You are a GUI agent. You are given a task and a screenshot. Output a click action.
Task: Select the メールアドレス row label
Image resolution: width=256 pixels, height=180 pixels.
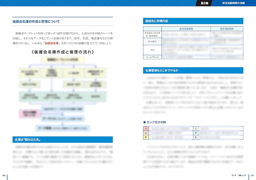pyautogui.click(x=152, y=57)
